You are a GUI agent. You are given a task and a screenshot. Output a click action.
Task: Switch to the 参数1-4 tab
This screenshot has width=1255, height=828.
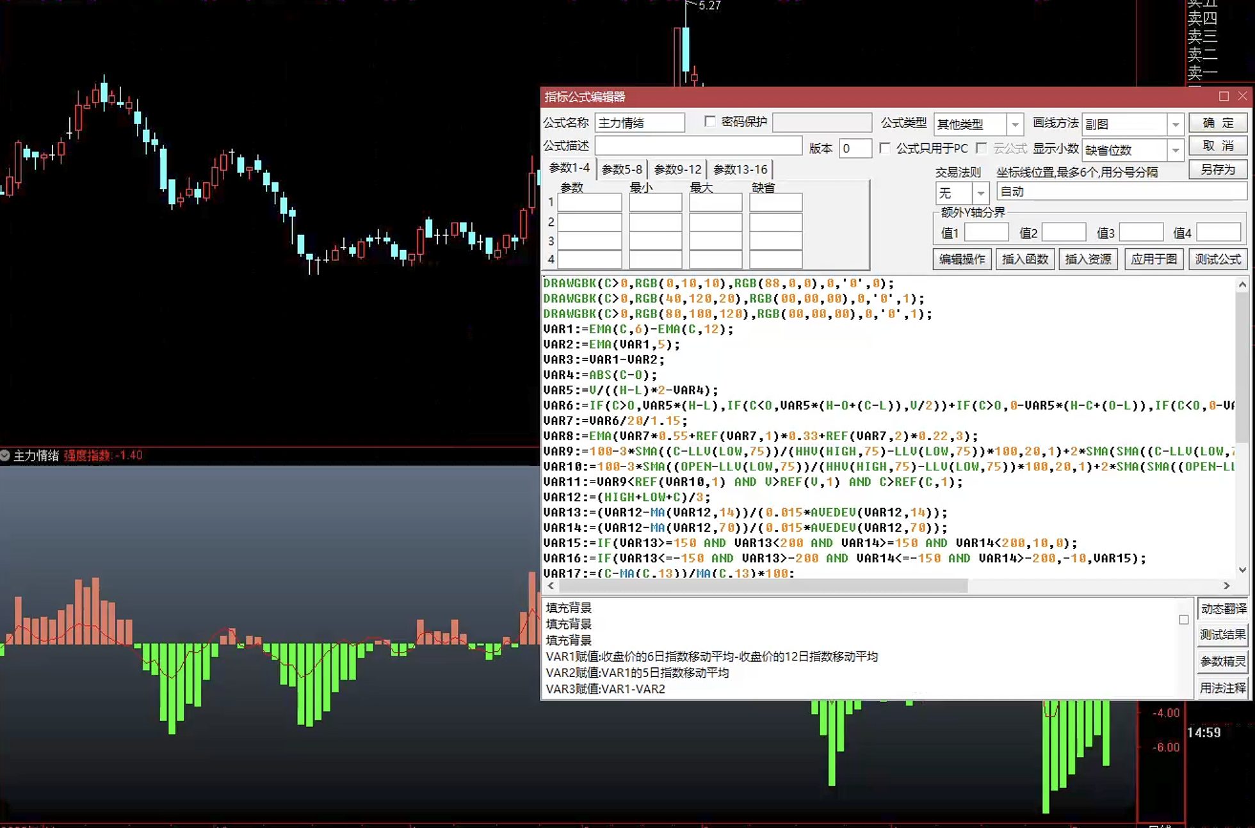click(x=569, y=168)
